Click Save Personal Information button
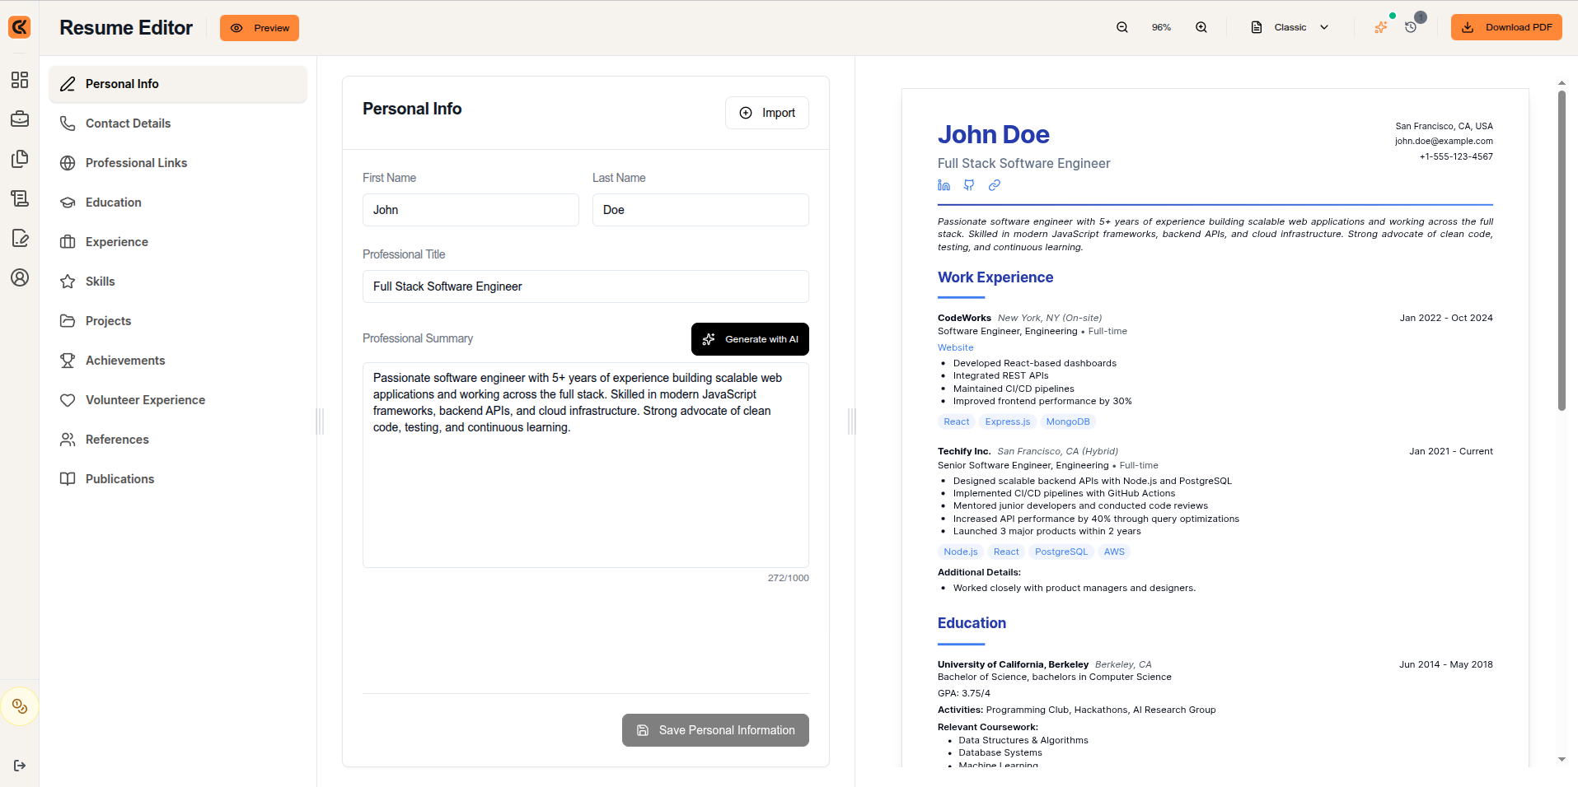This screenshot has height=787, width=1578. [715, 730]
